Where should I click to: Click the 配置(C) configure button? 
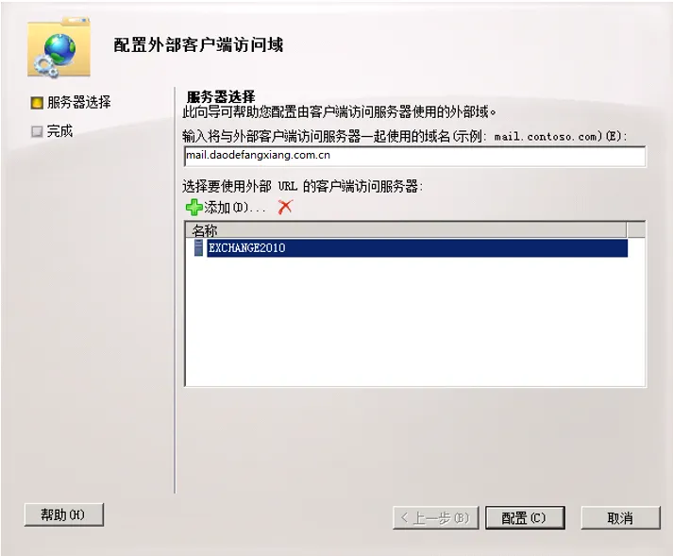click(x=525, y=518)
